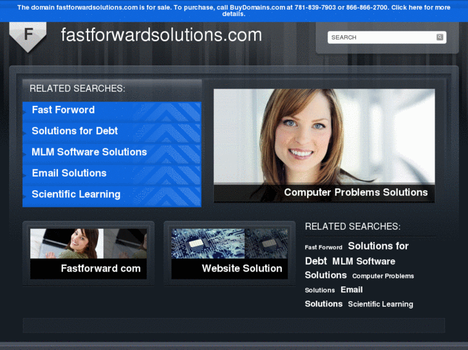
Task: Open the Website Solution link
Action: click(x=242, y=268)
